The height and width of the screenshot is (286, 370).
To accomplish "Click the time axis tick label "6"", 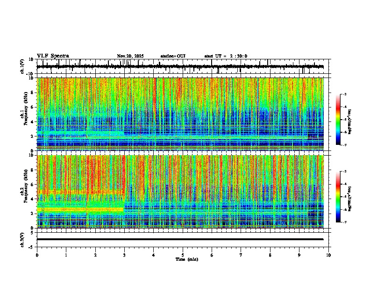I will tap(212, 255).
